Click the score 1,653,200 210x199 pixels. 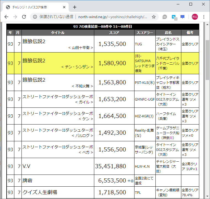112,99
